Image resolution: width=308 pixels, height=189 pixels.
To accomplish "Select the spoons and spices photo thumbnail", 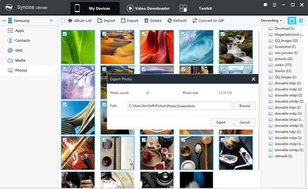I will click(x=196, y=153).
